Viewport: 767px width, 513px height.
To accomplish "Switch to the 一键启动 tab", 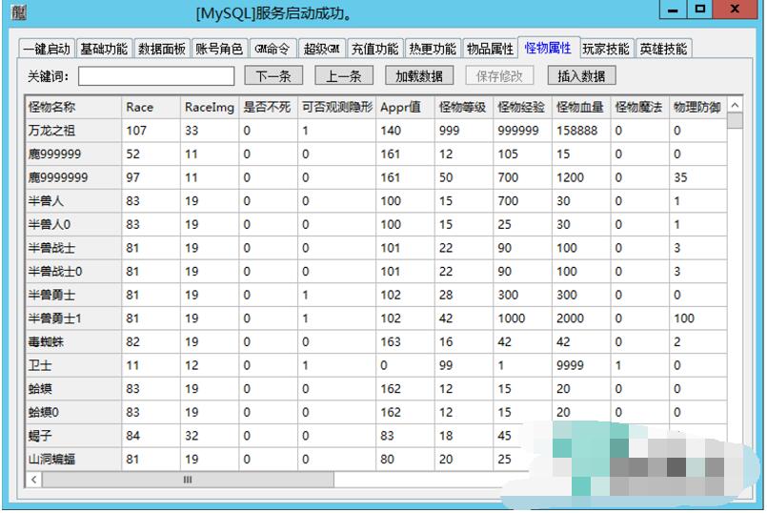I will pos(47,49).
